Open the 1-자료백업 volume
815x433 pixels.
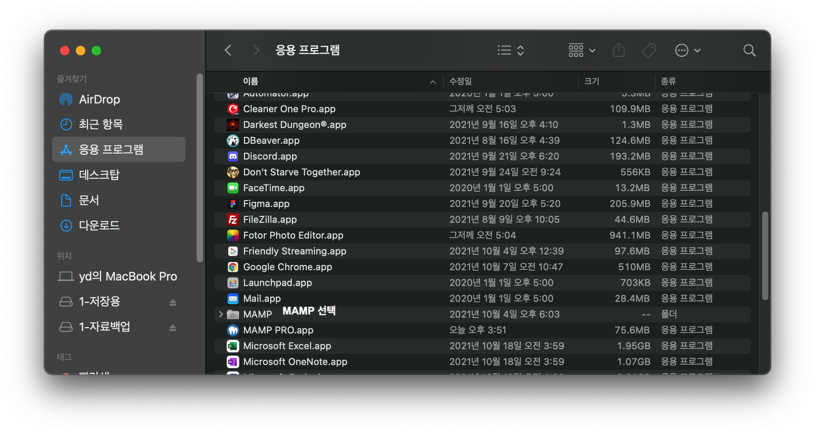tap(104, 327)
